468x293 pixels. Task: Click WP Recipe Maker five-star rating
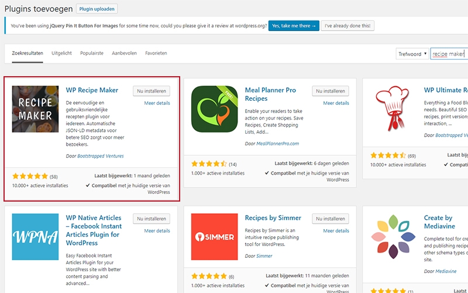coord(30,176)
